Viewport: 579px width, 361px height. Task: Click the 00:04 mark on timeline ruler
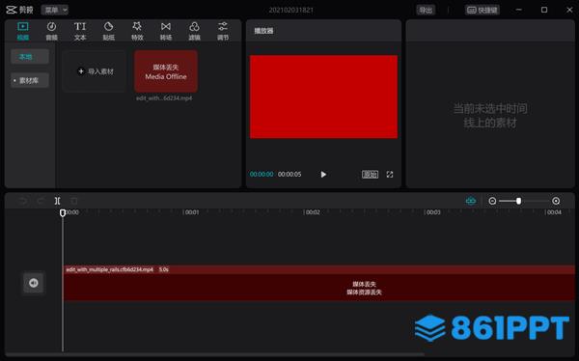pyautogui.click(x=554, y=212)
